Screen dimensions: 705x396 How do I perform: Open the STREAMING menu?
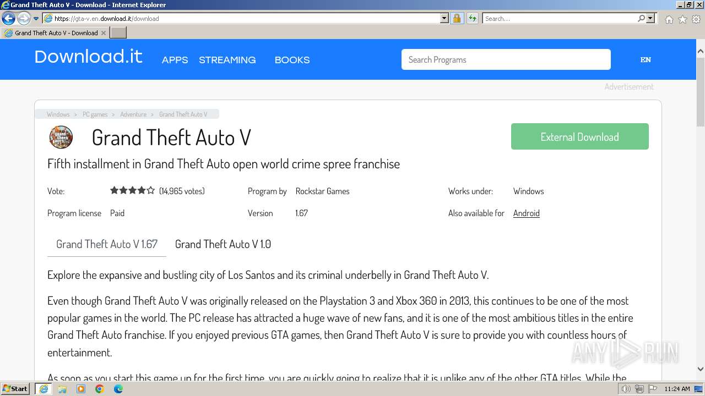(227, 60)
